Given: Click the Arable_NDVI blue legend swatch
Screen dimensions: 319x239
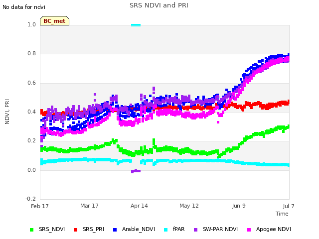Looking at the screenshot, I should coord(115,230).
